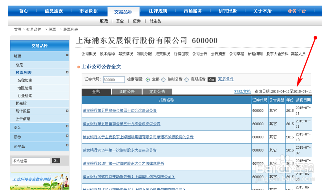Viewport: 333px width, 190px height.
Task: Open the 市场数据 menu
Action: click(89, 11)
